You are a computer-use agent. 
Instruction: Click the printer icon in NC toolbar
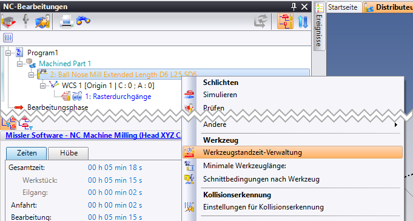point(66,21)
